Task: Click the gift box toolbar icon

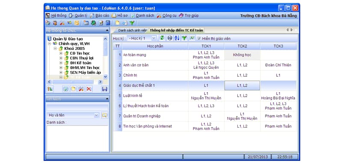Action: coord(55,23)
